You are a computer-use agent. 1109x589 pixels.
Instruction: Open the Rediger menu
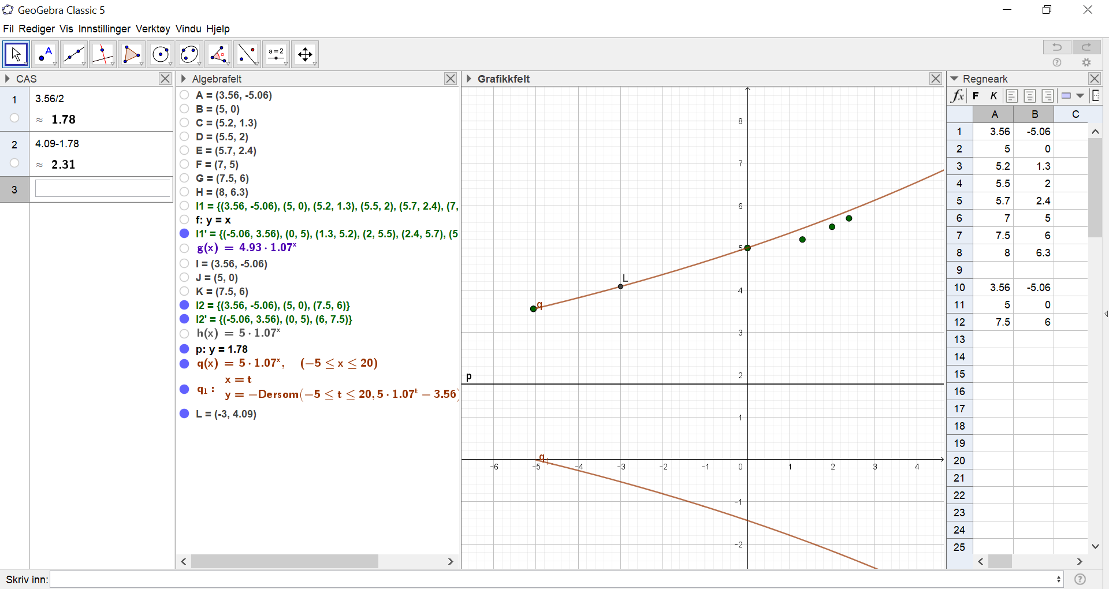point(36,29)
